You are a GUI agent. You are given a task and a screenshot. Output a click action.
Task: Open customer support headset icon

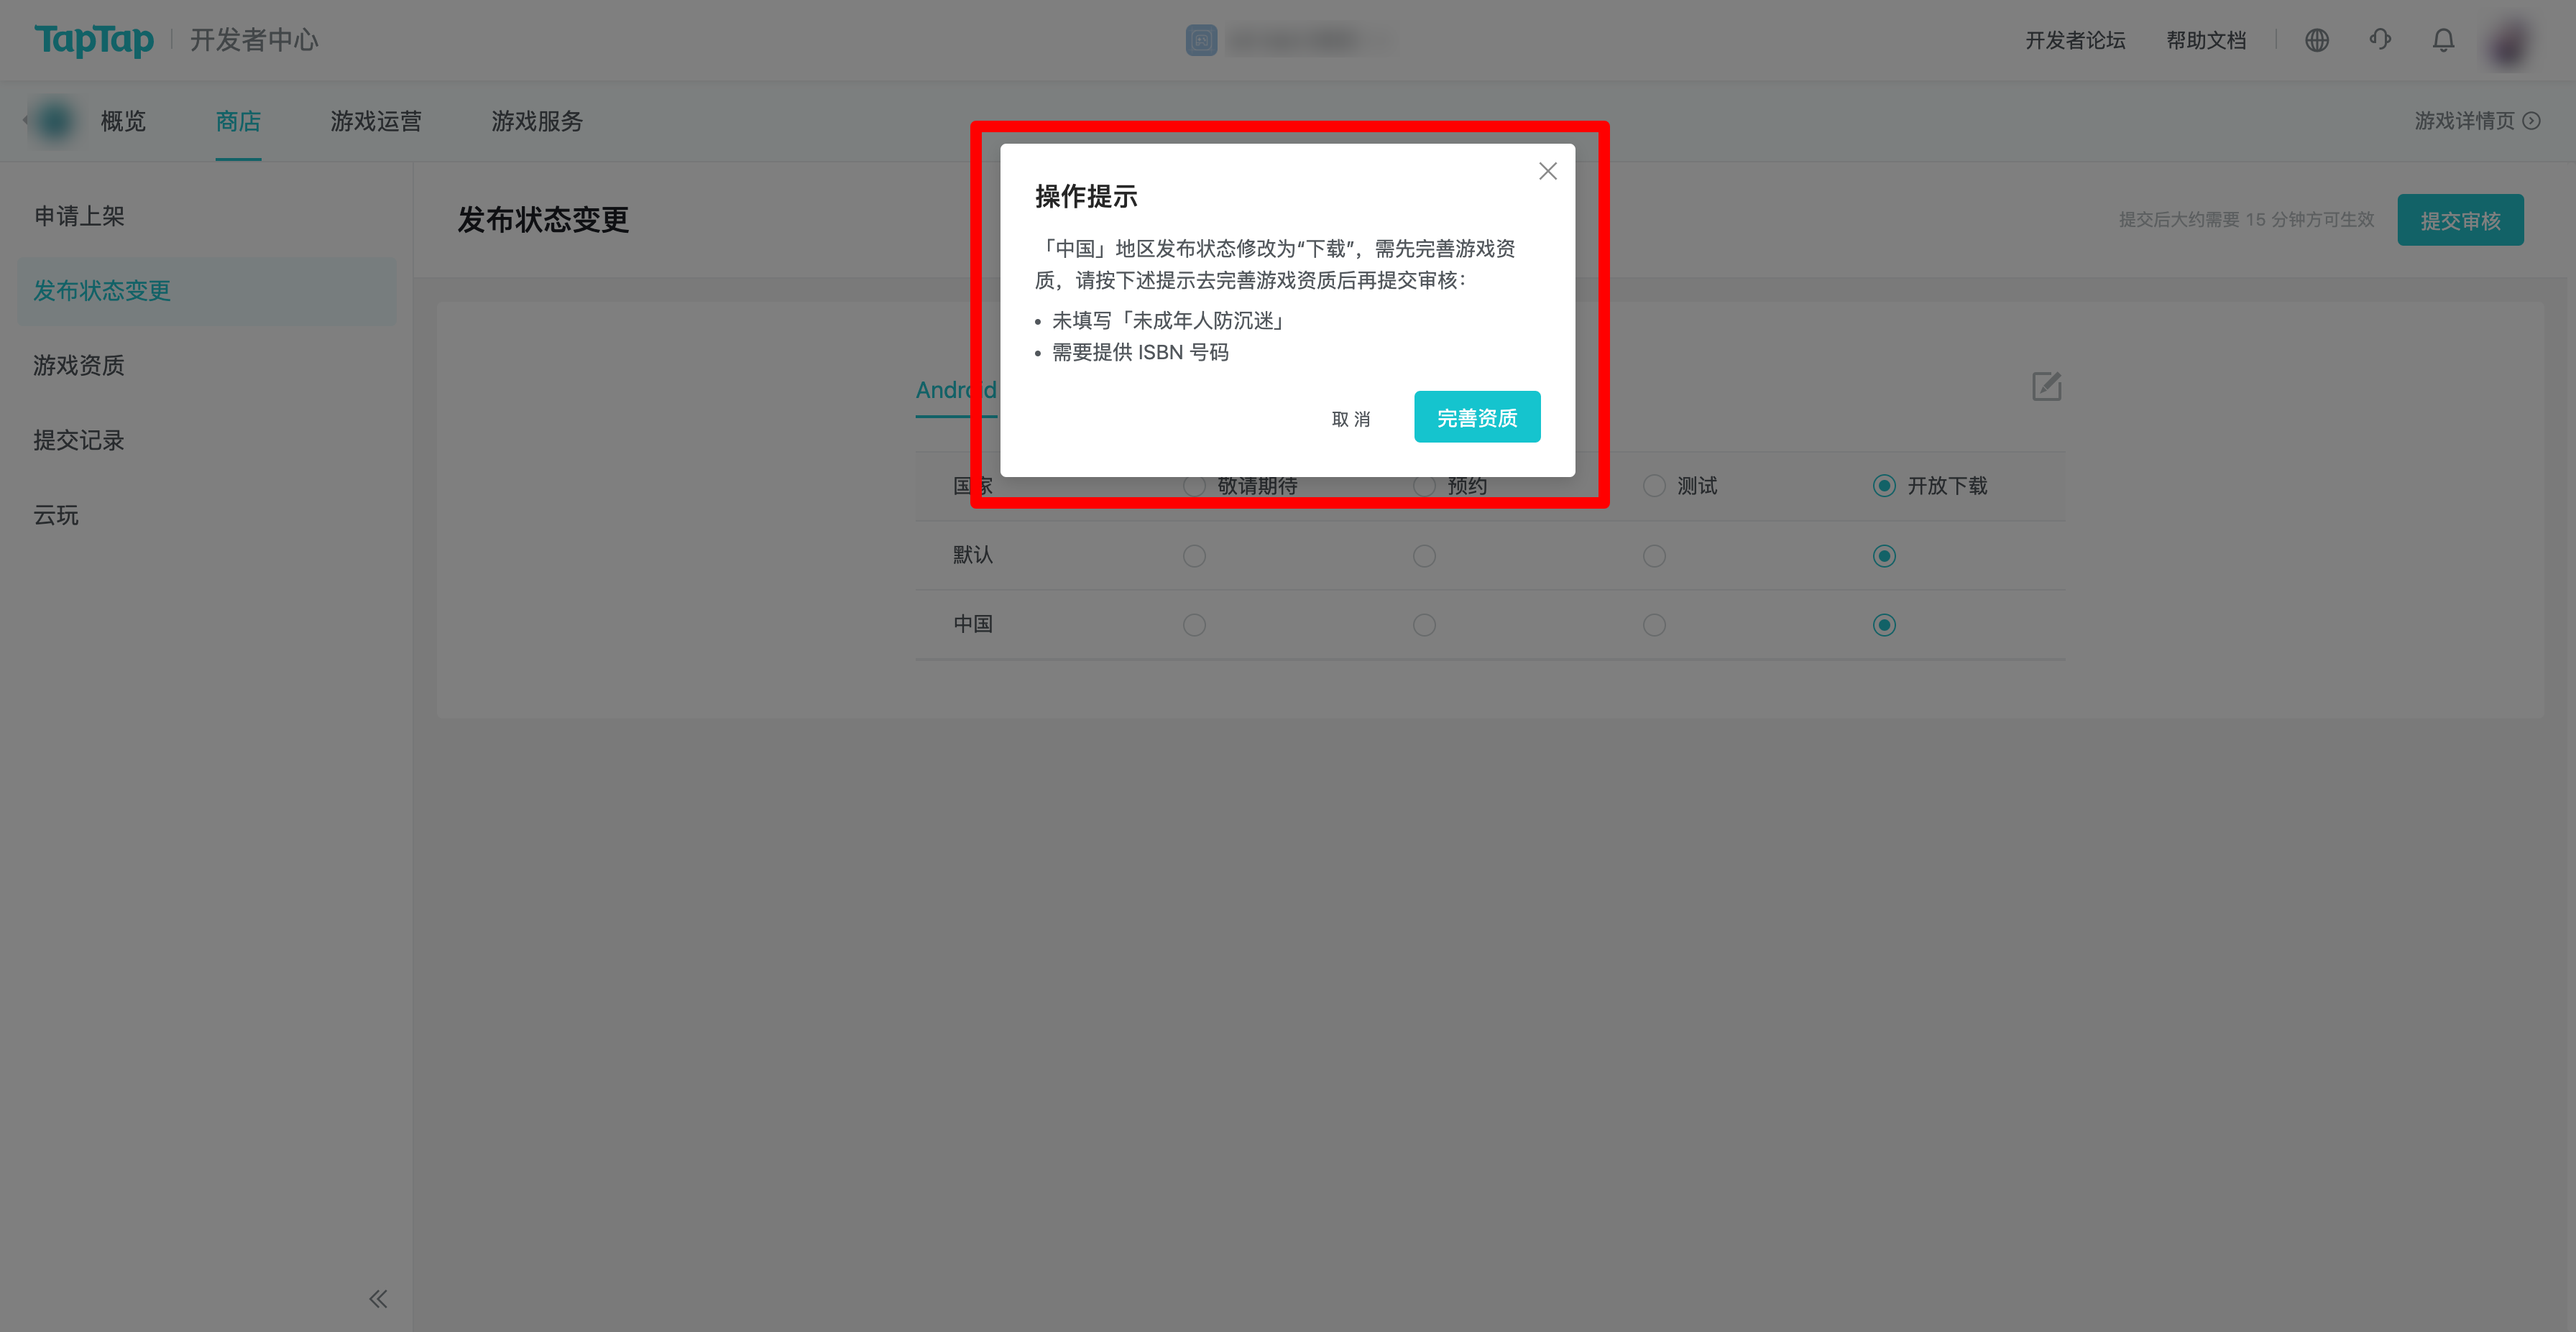click(2380, 40)
